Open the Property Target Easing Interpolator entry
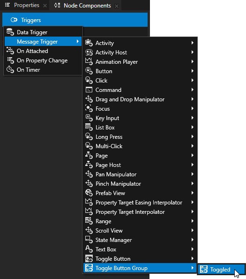The height and width of the screenshot is (279, 246). (140, 202)
